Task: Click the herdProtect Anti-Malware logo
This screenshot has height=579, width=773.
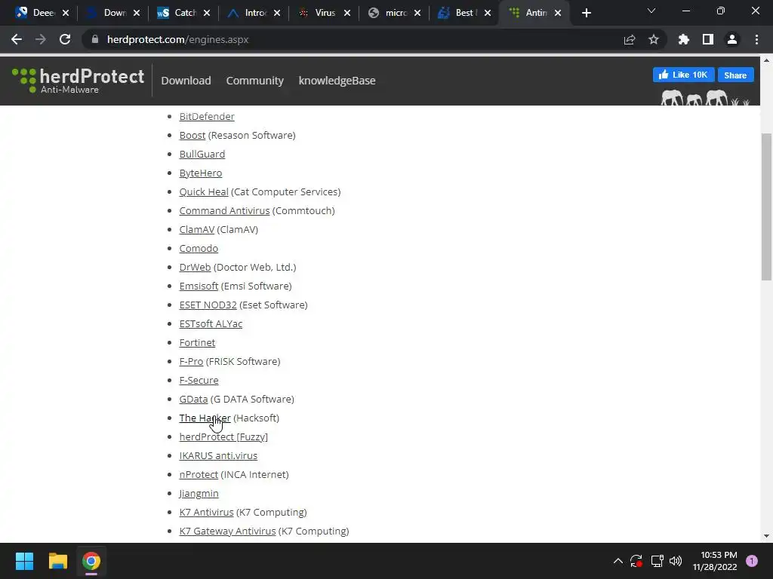Action: click(x=79, y=80)
